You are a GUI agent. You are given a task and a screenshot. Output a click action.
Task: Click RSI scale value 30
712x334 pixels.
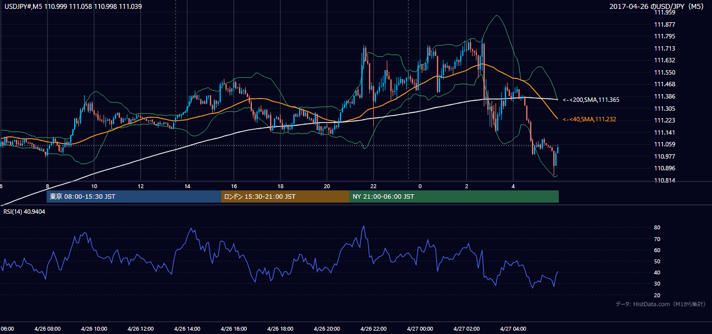coord(657,284)
